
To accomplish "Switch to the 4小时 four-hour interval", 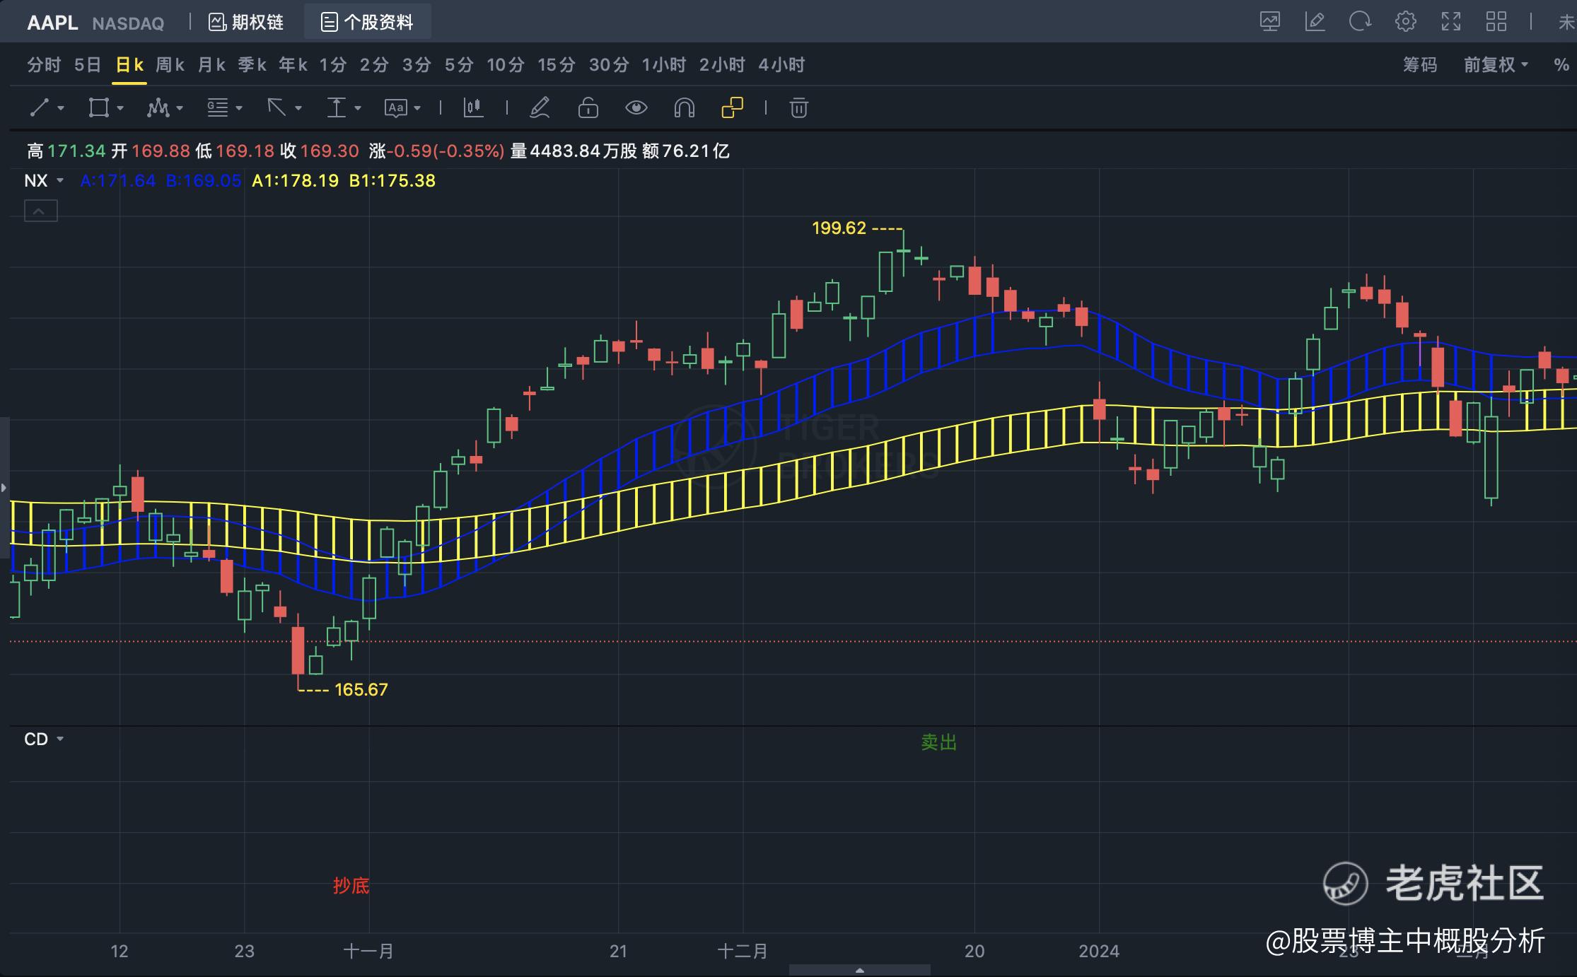I will point(781,65).
